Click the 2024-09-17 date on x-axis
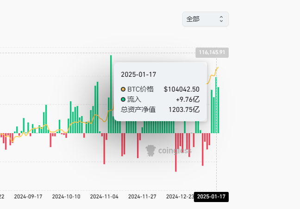This screenshot has width=300, height=209. coord(28,197)
